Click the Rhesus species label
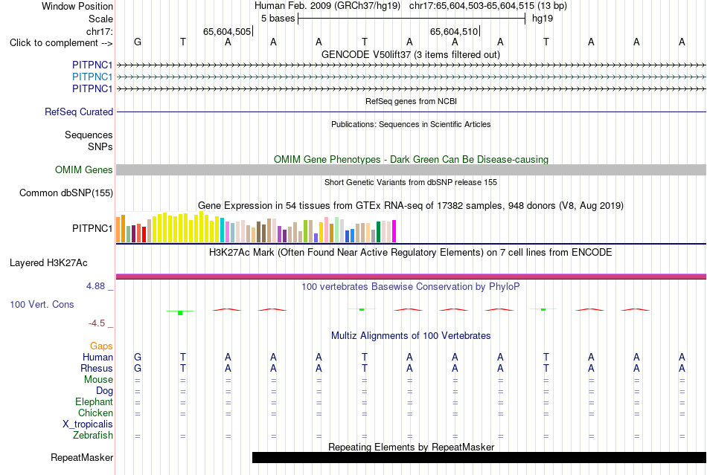This screenshot has height=475, width=707. [97, 368]
